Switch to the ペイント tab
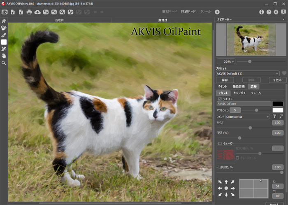Image resolution: width=288 pixels, height=205 pixels. click(x=222, y=86)
